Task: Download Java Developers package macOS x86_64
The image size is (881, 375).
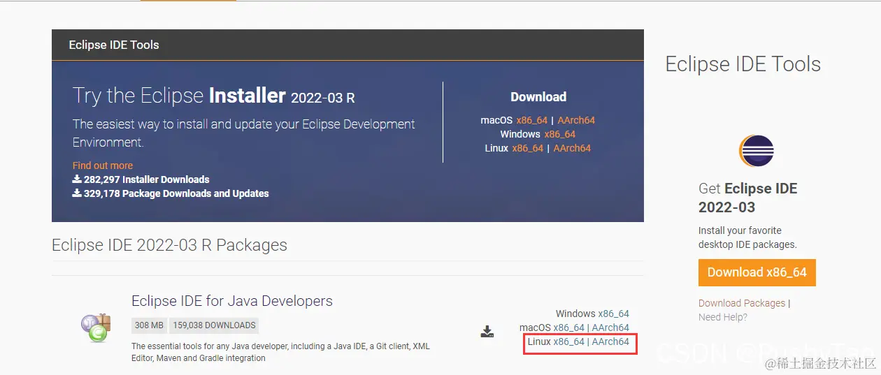Action: click(569, 328)
